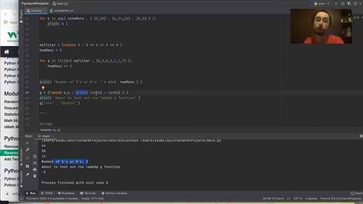Click the webcam video thumbnail

321,26
